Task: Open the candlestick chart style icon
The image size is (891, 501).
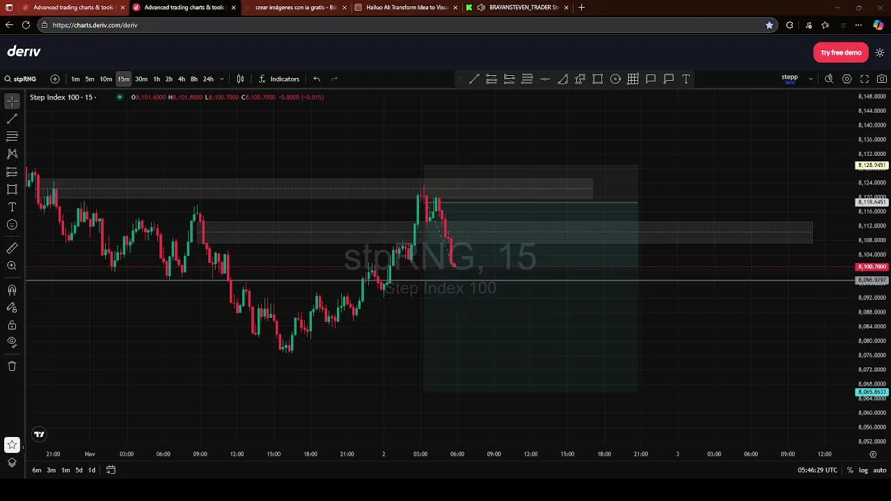Action: tap(240, 79)
